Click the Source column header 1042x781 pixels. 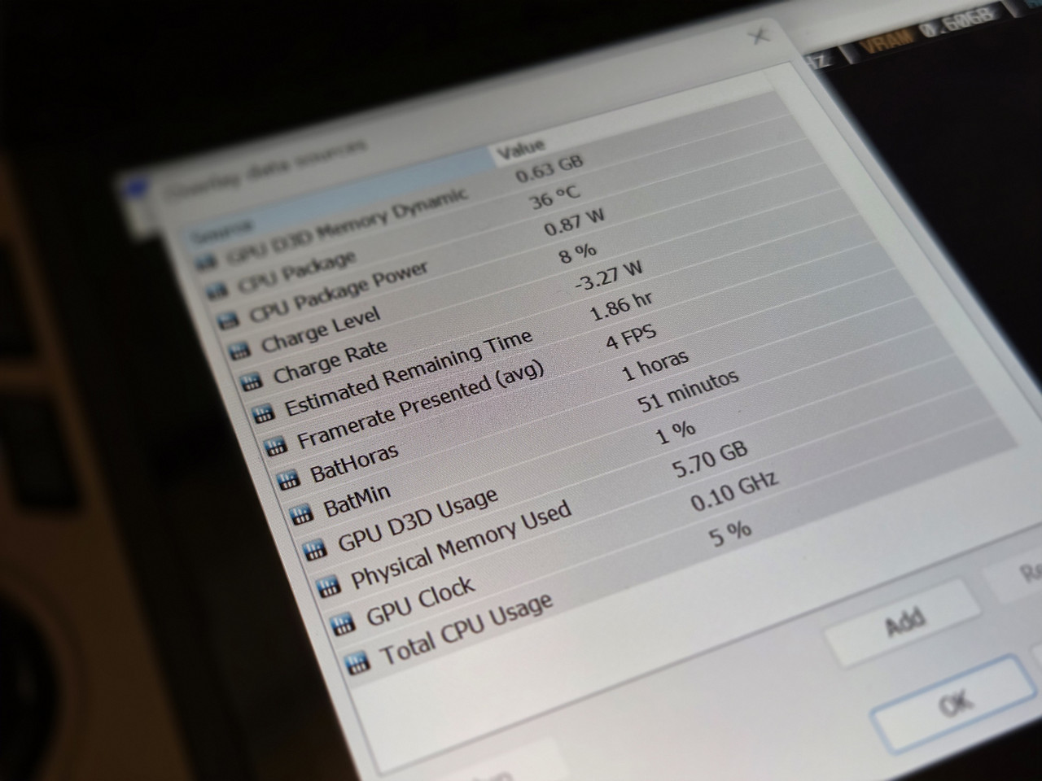(222, 230)
